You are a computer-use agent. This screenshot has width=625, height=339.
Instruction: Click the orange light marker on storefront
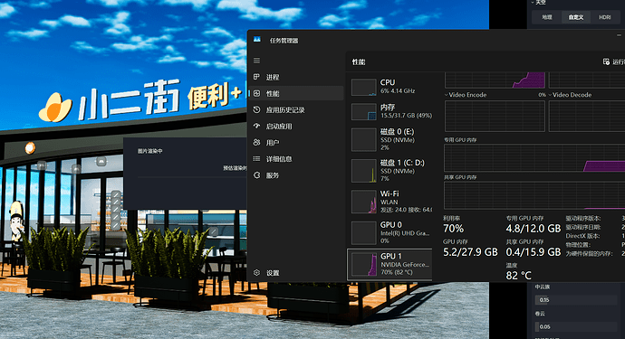tap(30, 148)
